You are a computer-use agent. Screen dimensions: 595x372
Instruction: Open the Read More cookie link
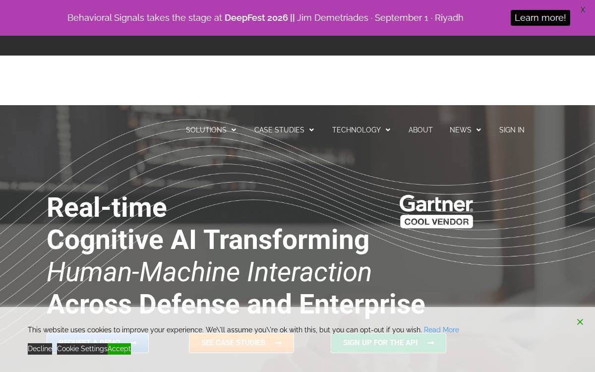(441, 330)
